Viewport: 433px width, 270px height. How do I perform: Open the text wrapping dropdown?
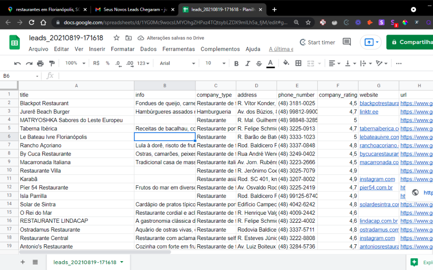(366, 63)
